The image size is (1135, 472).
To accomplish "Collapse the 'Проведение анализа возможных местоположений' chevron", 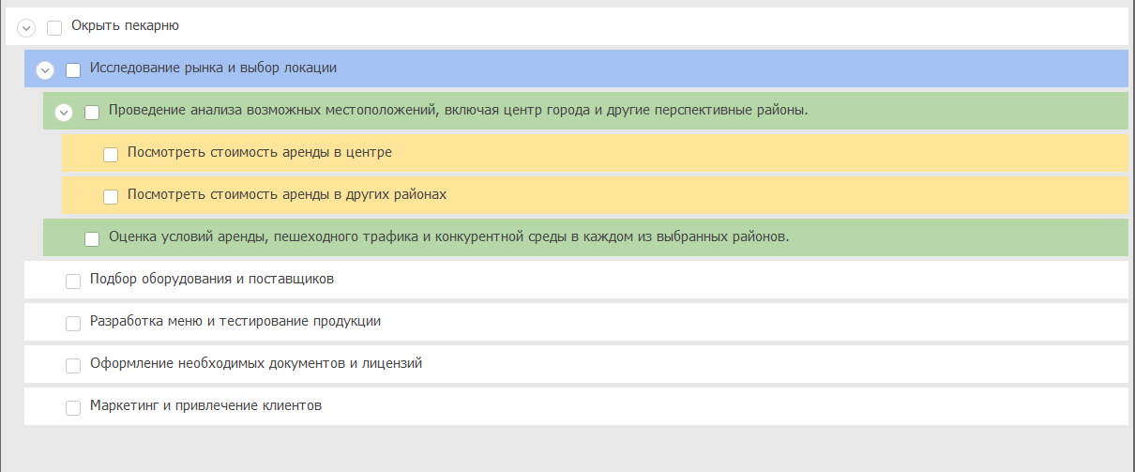I will 64,113.
